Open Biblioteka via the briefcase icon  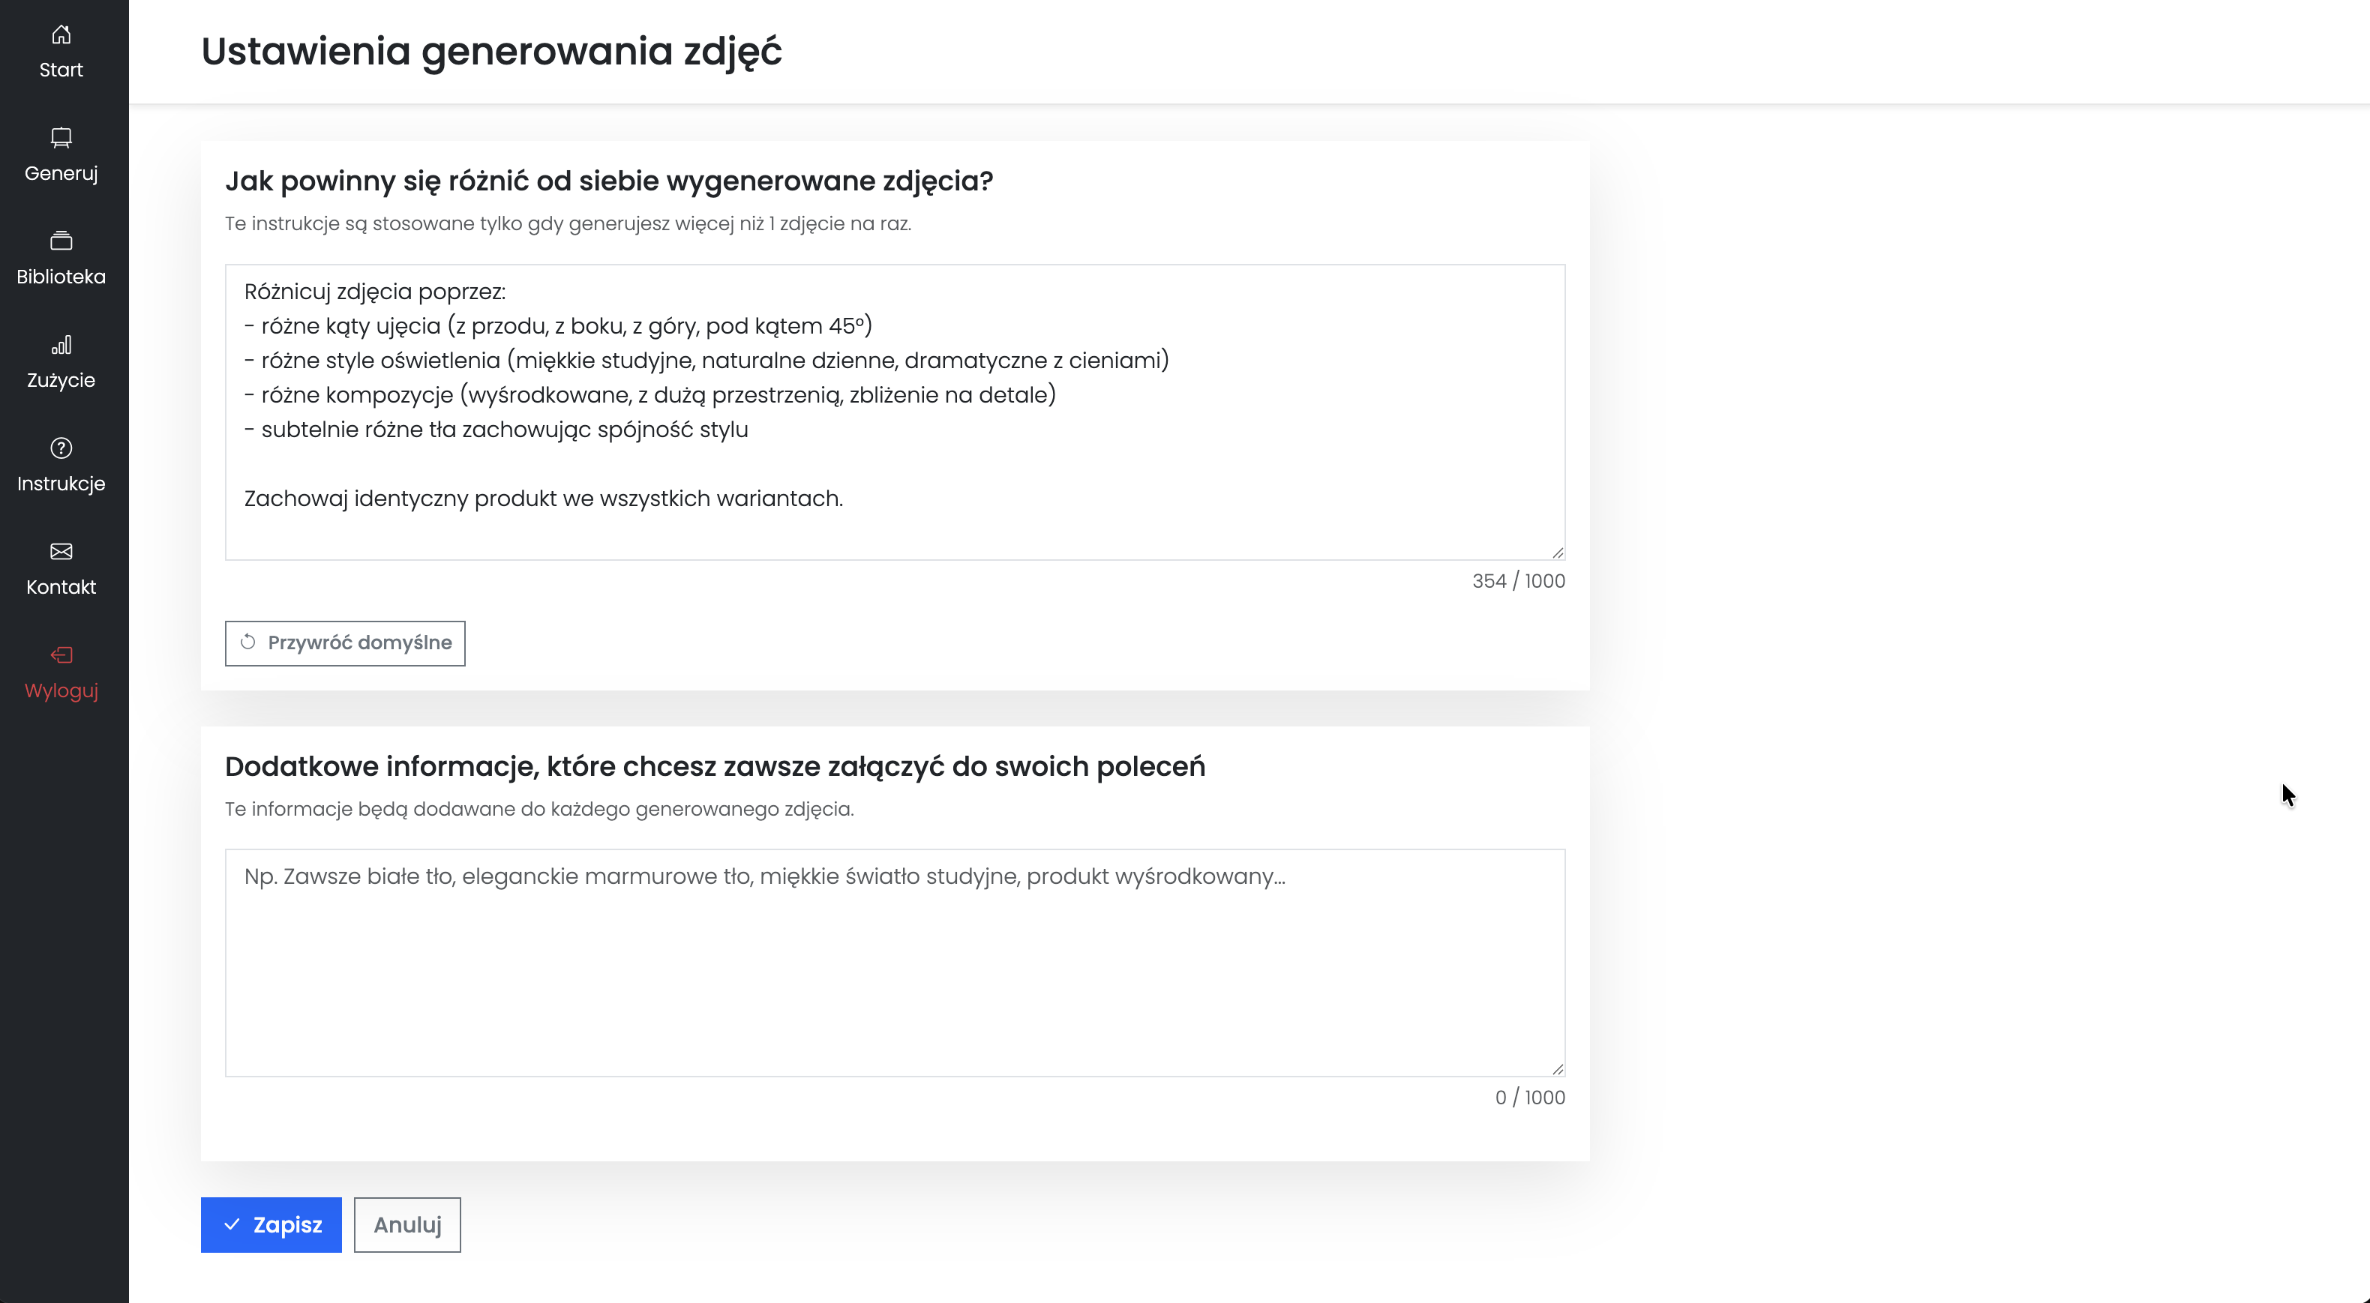61,241
